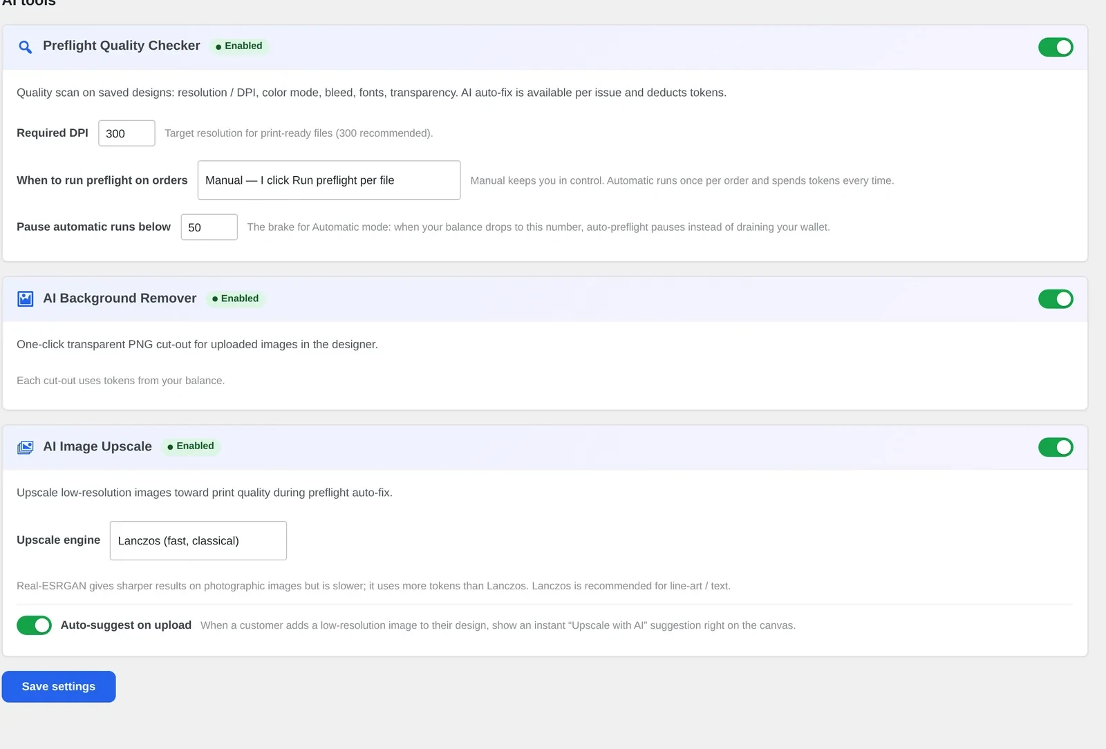Save settings with the blue button

pyautogui.click(x=59, y=687)
